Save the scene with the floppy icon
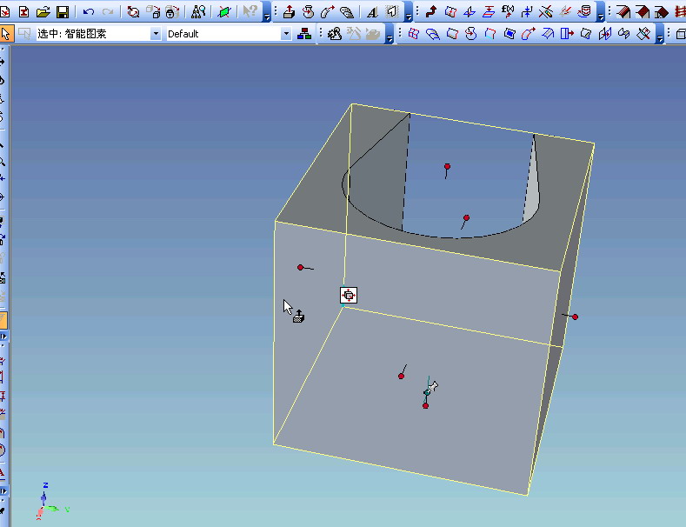686x527 pixels. [x=63, y=11]
